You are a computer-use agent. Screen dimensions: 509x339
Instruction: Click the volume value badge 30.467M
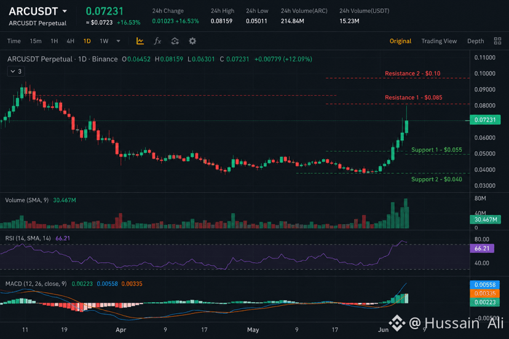(485, 220)
